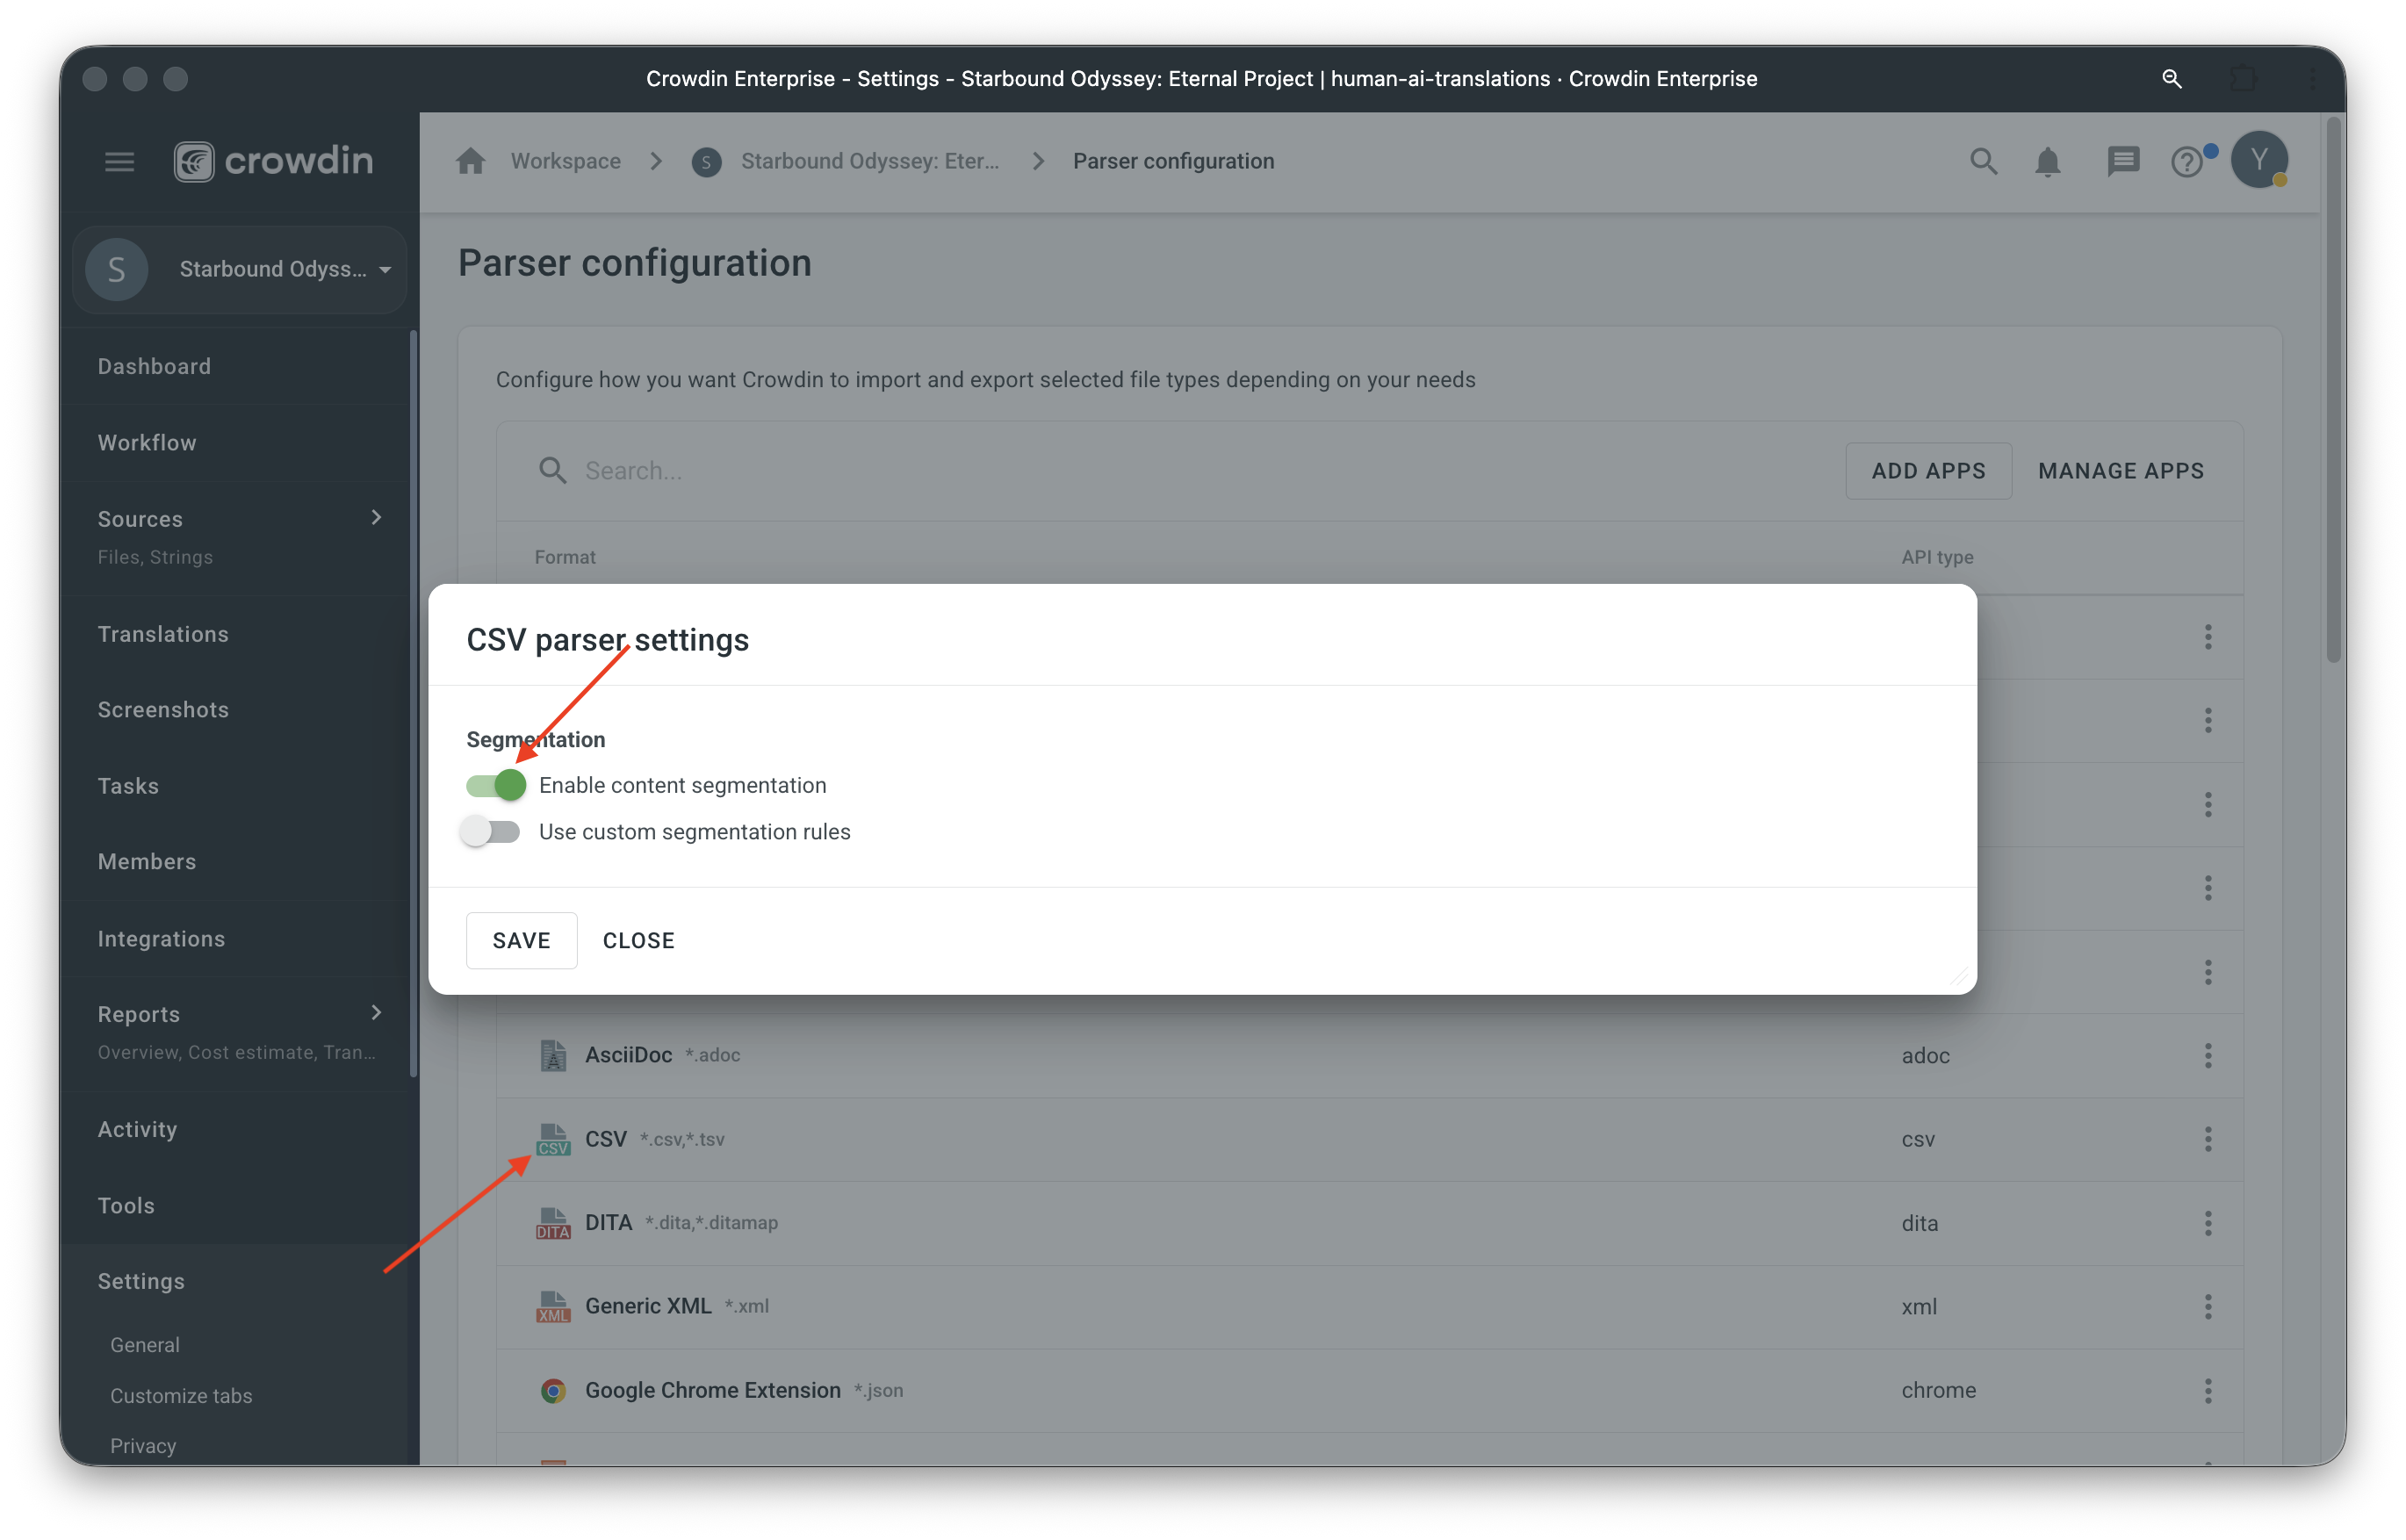Image resolution: width=2406 pixels, height=1540 pixels.
Task: Open user profile avatar Y
Action: [x=2259, y=160]
